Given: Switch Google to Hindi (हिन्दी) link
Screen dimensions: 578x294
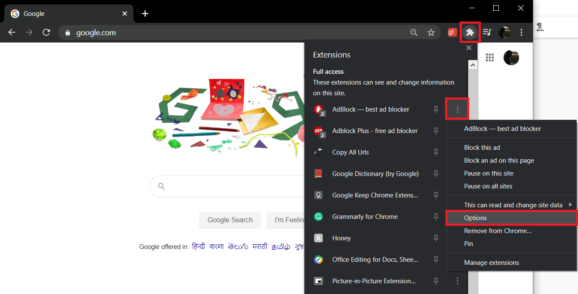Looking at the screenshot, I should tap(199, 247).
